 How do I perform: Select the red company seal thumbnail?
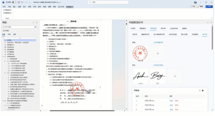[x=140, y=53]
